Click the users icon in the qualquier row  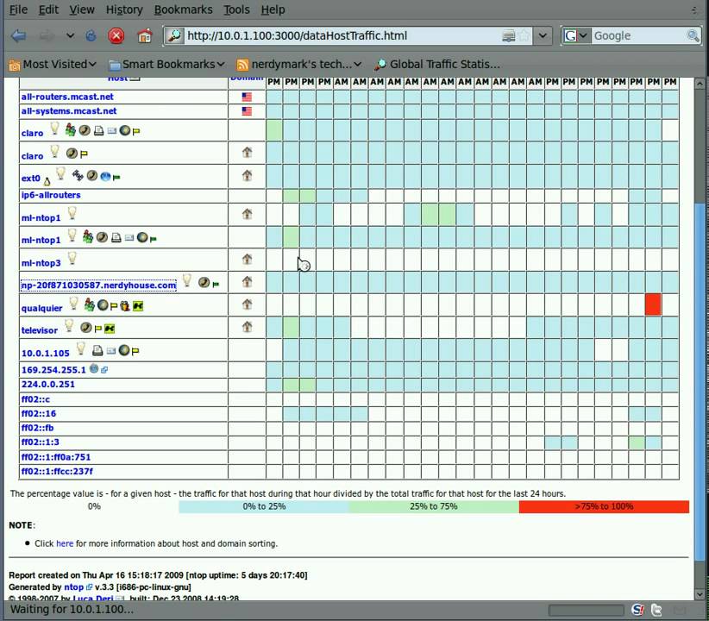click(90, 305)
